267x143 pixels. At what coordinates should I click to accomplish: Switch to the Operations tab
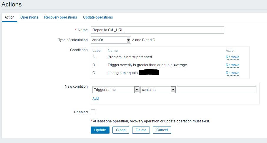[x=29, y=17]
